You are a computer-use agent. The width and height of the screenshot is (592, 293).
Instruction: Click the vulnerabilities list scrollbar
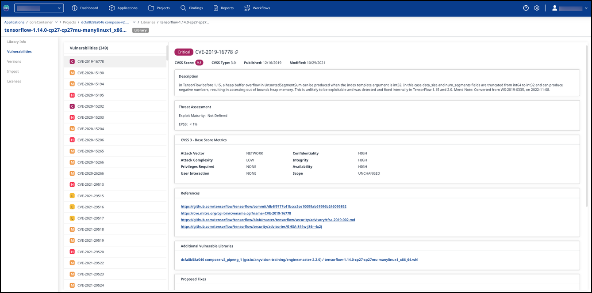167,53
